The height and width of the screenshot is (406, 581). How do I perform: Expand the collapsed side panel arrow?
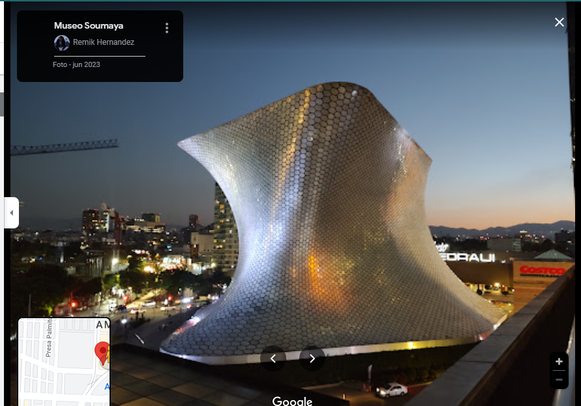(x=11, y=213)
